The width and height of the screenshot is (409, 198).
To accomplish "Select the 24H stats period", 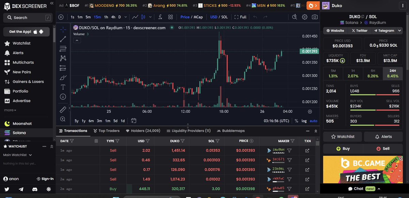I will (393, 74).
